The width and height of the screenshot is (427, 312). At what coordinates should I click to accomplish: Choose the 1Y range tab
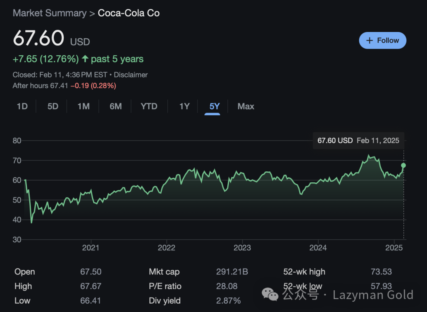[184, 106]
